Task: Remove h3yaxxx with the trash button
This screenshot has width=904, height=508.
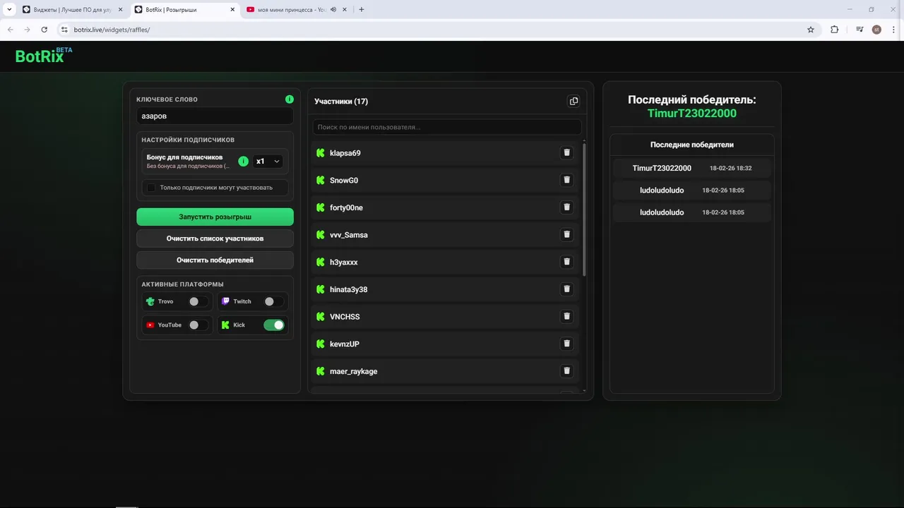Action: [566, 262]
